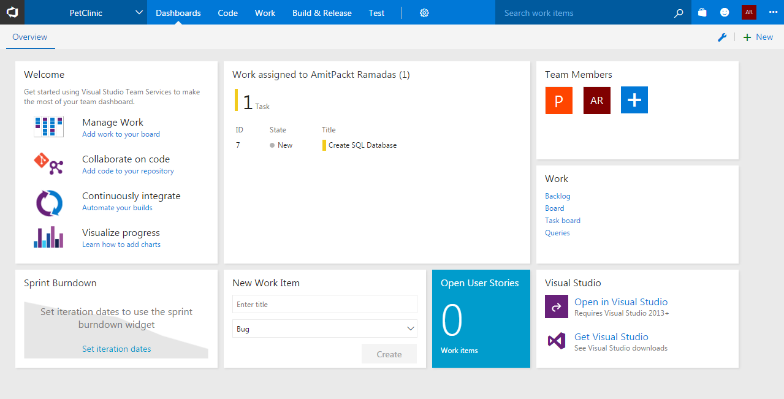Open the Build & Release menu
Viewport: 784px width, 399px height.
(322, 13)
